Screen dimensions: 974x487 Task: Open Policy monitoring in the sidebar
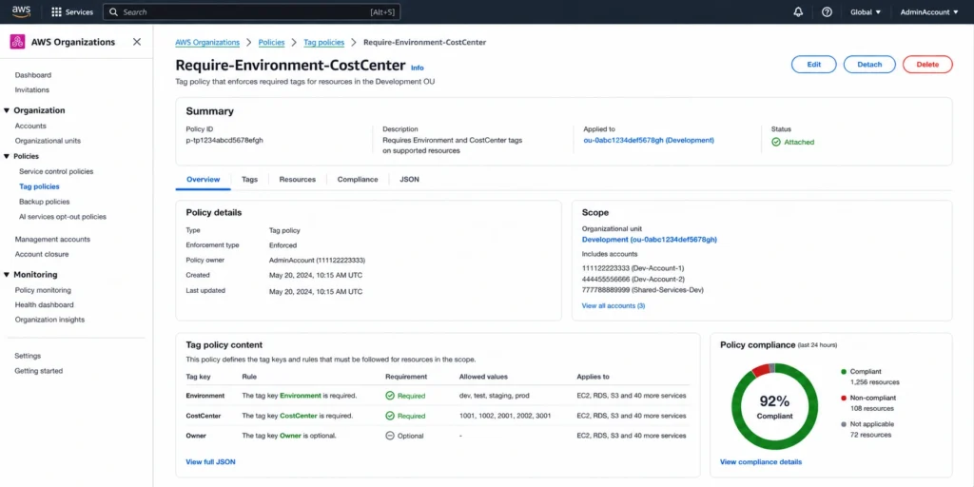coord(43,290)
